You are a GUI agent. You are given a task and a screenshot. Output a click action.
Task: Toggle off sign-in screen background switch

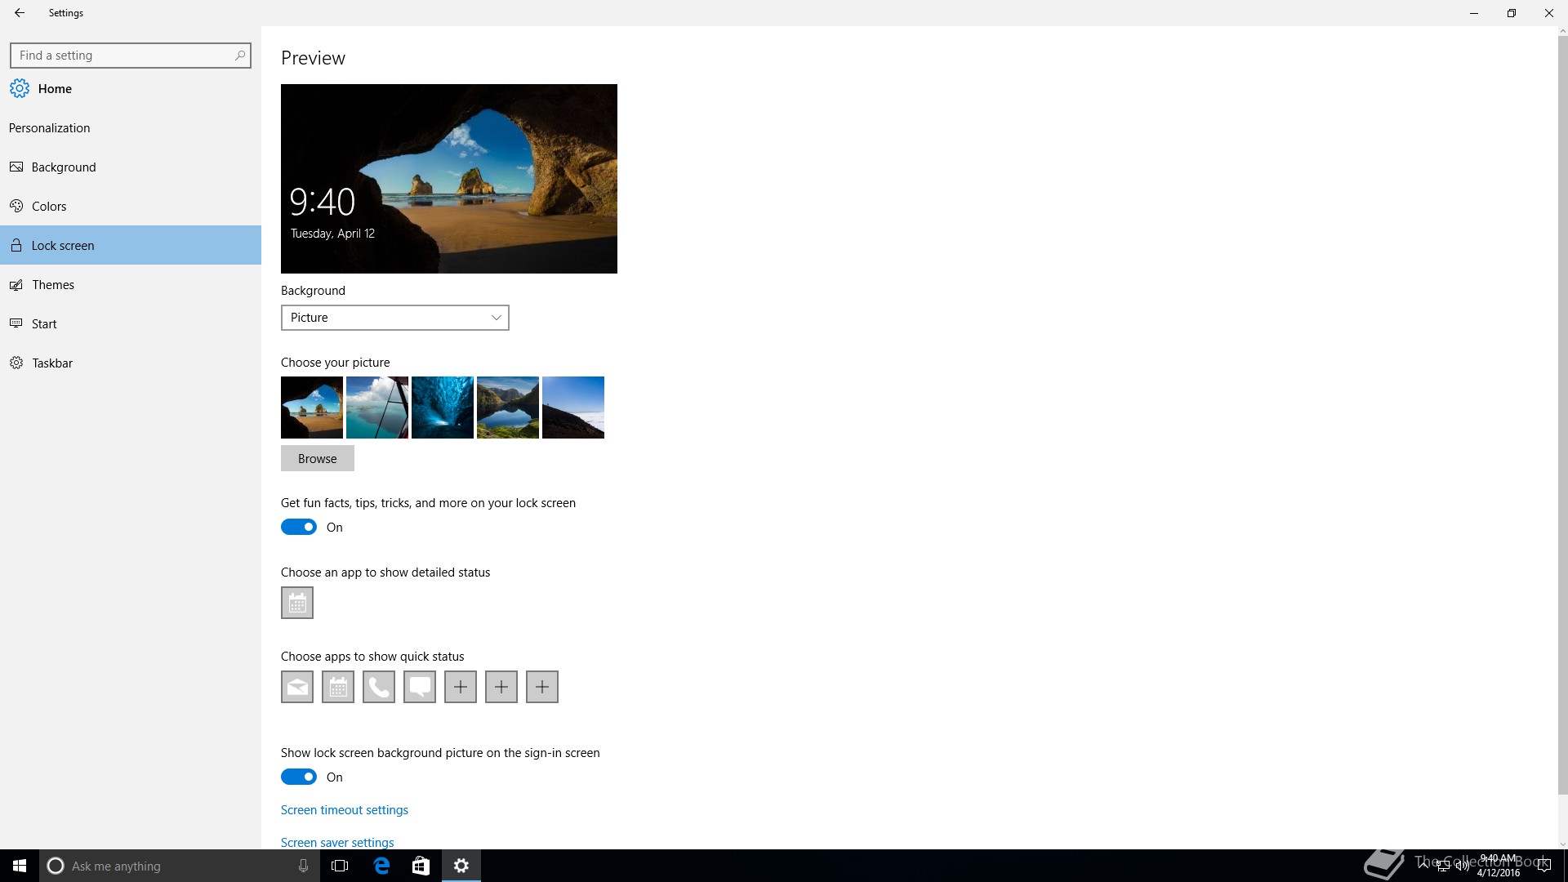(x=299, y=777)
